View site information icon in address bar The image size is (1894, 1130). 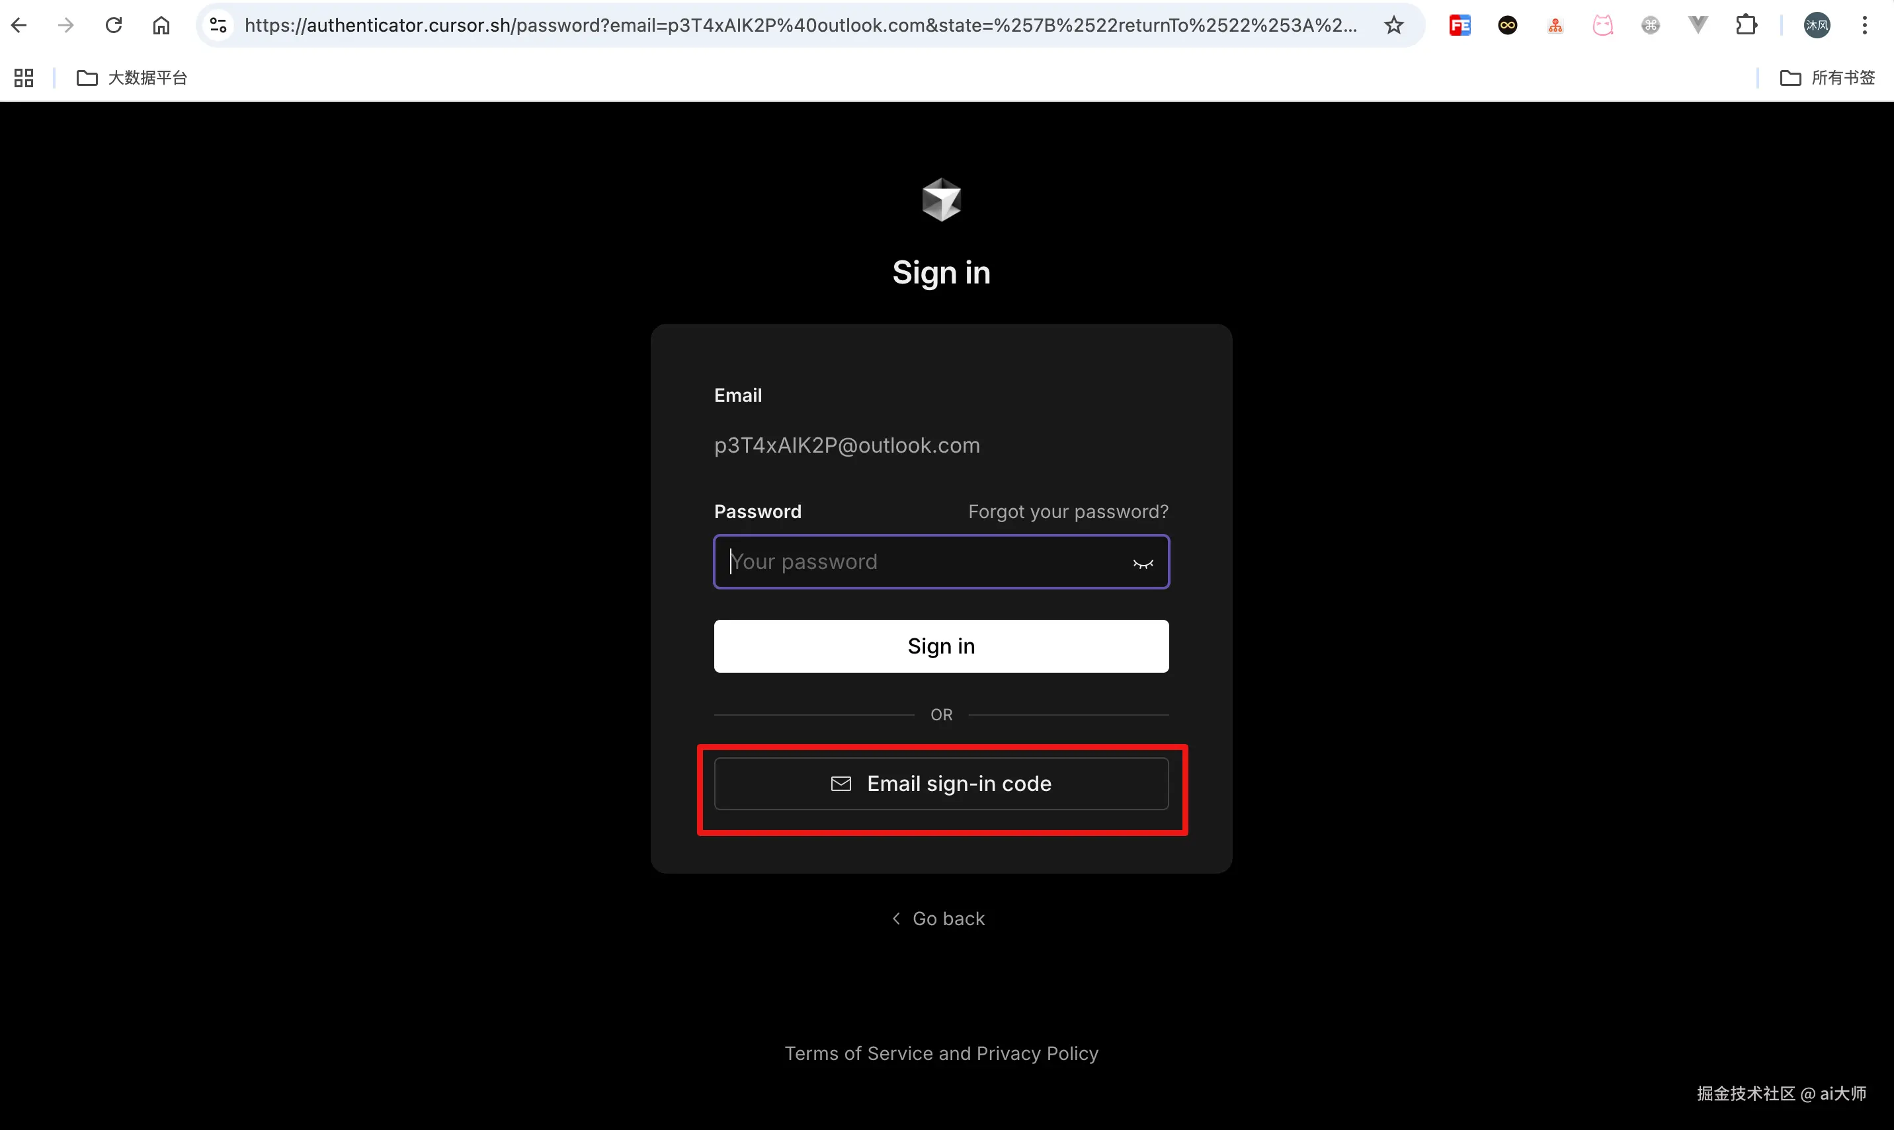pyautogui.click(x=219, y=25)
